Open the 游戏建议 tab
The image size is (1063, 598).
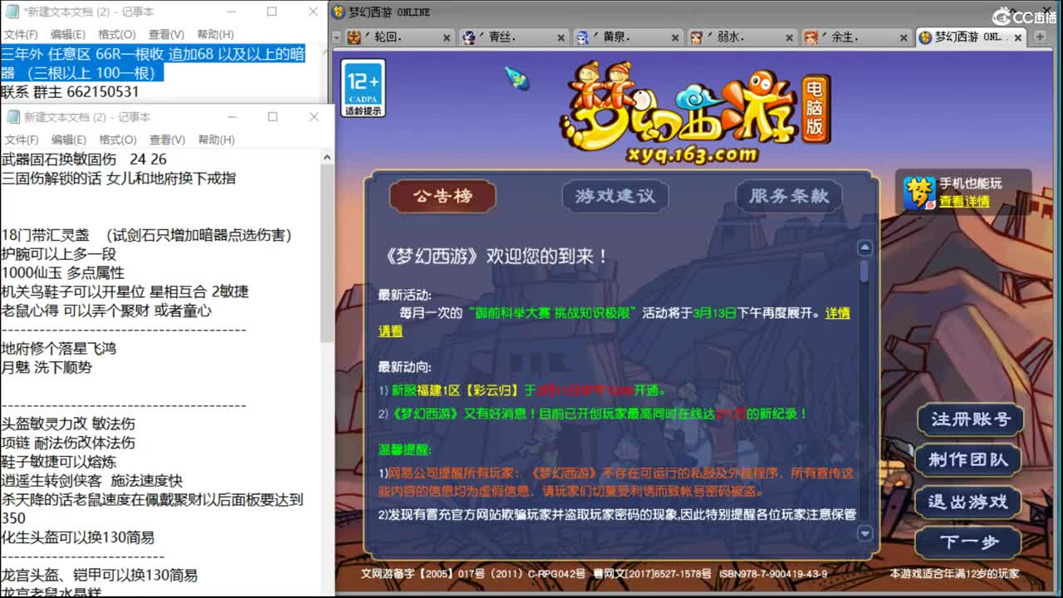pyautogui.click(x=615, y=195)
